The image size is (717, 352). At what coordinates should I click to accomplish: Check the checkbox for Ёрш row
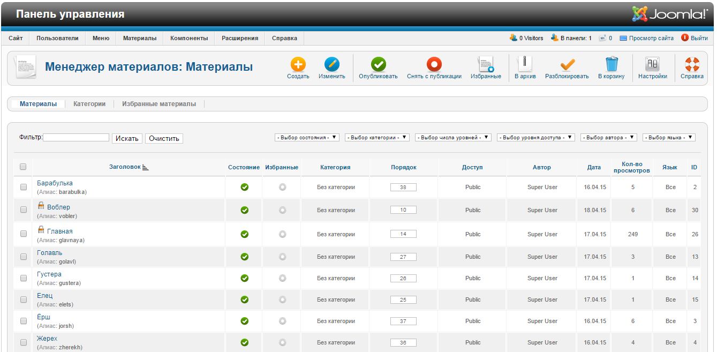coord(23,321)
